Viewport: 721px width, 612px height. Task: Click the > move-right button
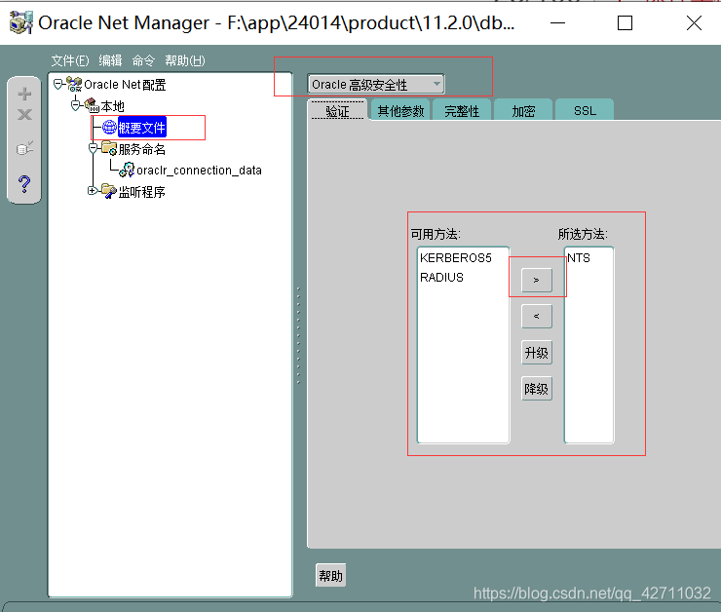click(537, 280)
